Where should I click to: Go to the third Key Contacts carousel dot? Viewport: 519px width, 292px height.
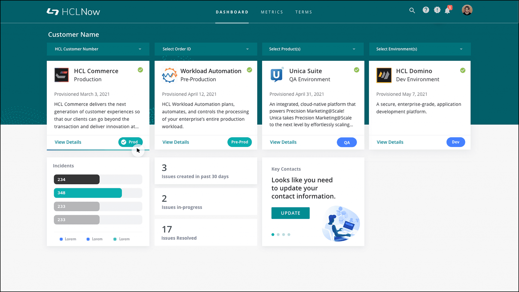tap(284, 235)
